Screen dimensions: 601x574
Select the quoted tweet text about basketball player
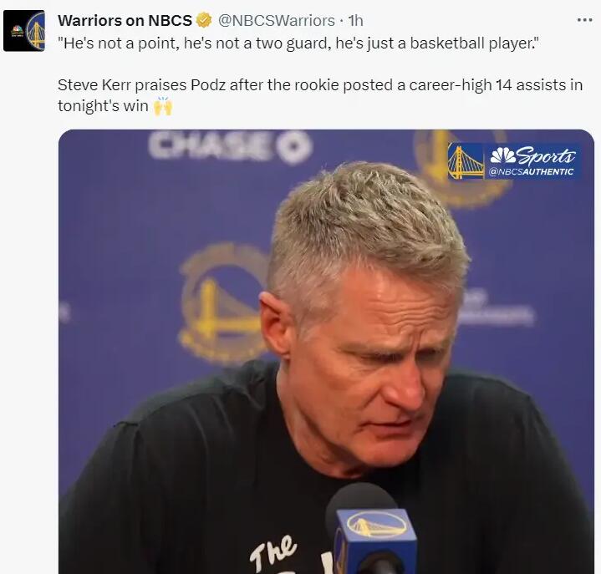298,43
